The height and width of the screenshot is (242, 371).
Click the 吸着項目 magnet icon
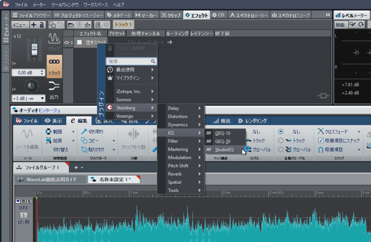tap(320, 149)
